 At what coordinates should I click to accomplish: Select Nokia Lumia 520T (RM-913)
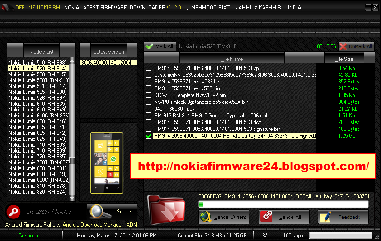[38, 80]
